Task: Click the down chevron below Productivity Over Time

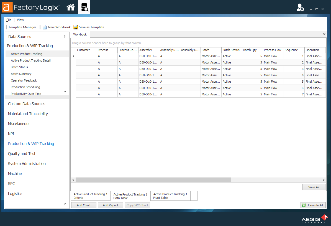Action: coord(65,91)
